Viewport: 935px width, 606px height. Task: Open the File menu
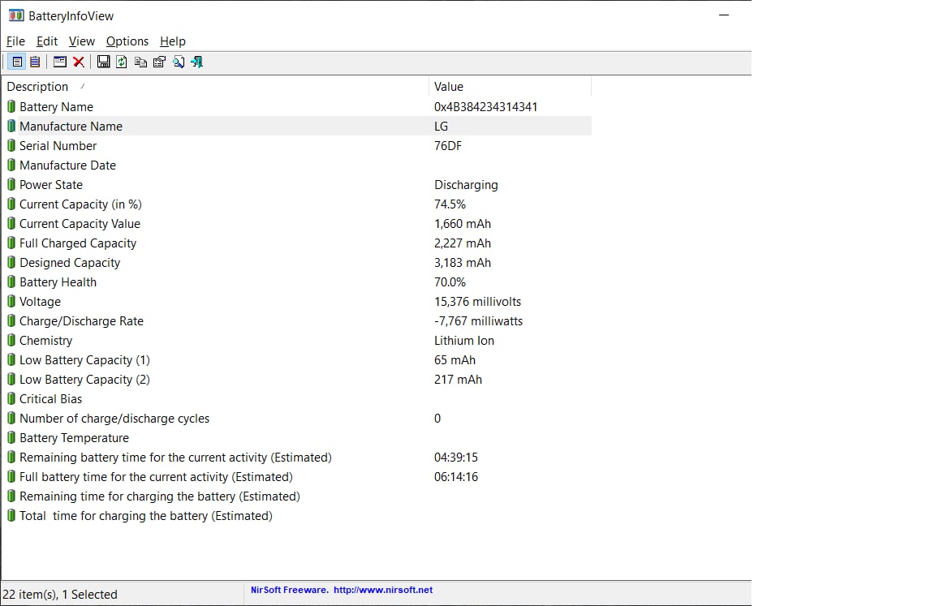15,41
